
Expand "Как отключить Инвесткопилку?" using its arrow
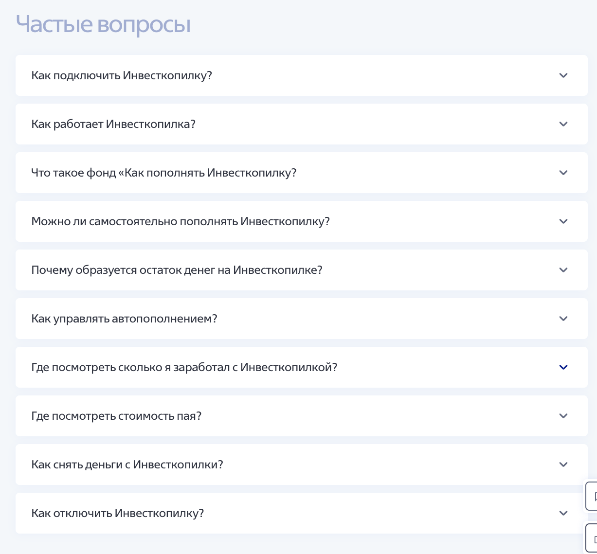(563, 513)
